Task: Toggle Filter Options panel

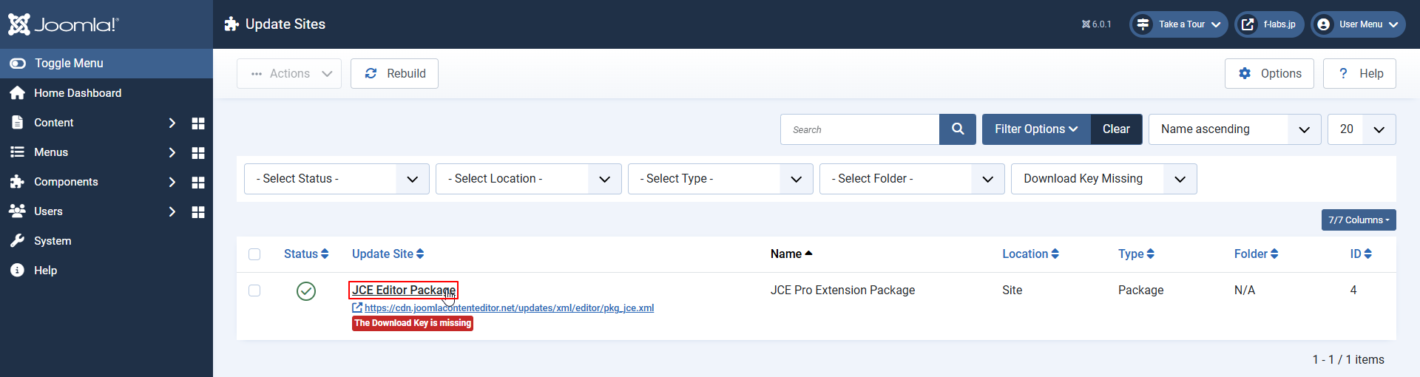Action: coord(1036,129)
